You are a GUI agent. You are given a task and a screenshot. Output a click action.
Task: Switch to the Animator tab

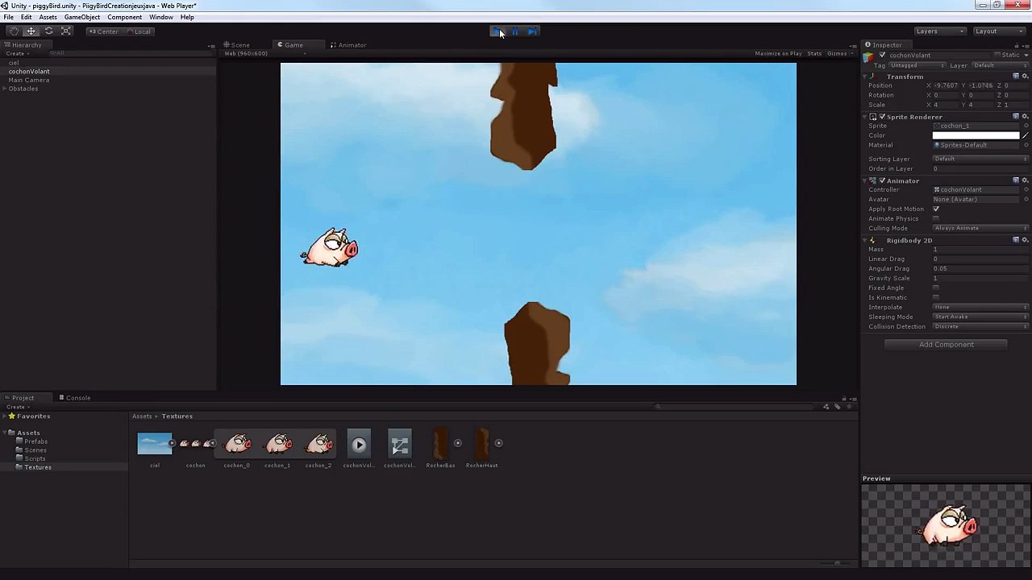[348, 45]
